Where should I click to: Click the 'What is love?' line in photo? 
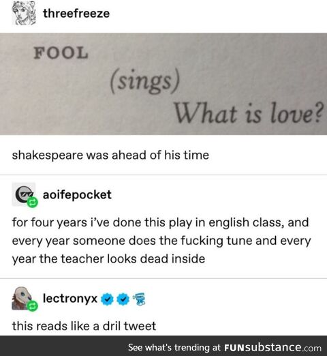click(249, 113)
